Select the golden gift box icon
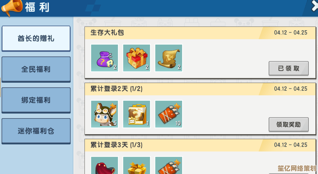 137,165
